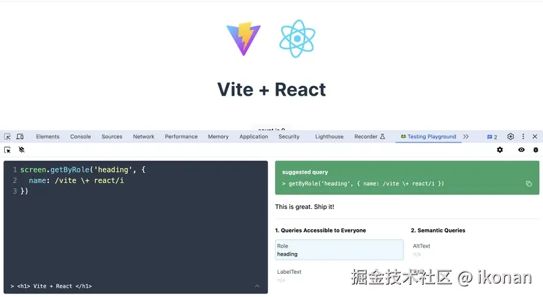Open the Application tab

(x=253, y=137)
